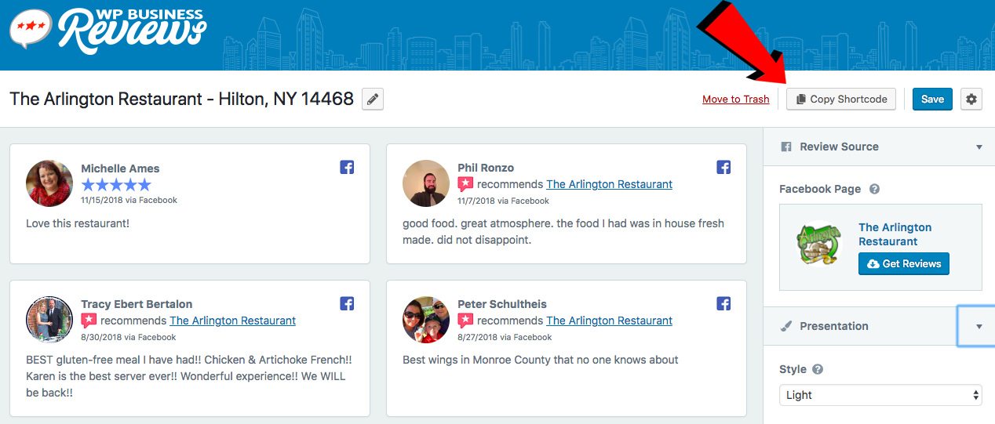Click Michelle Ames profile photo
The height and width of the screenshot is (424, 995).
[x=49, y=183]
